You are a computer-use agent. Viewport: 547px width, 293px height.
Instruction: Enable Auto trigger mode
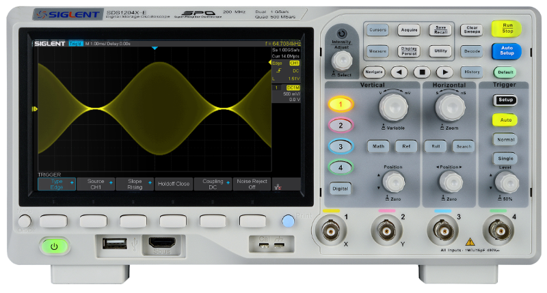pos(505,120)
